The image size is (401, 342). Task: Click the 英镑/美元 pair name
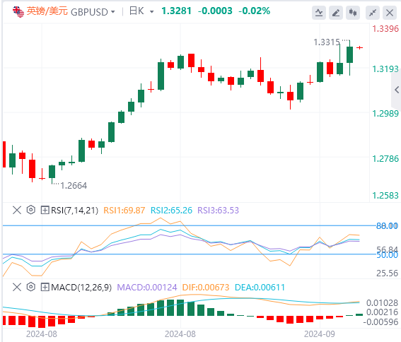tap(47, 11)
